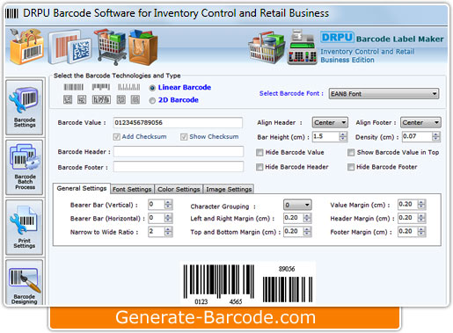Click the shopping cart banner icon

click(x=110, y=47)
